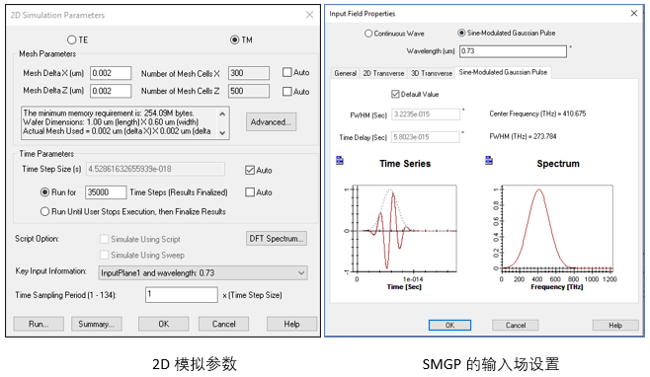Image resolution: width=650 pixels, height=377 pixels.
Task: Close the 2D Simulation Parameters dialog
Action: (309, 15)
